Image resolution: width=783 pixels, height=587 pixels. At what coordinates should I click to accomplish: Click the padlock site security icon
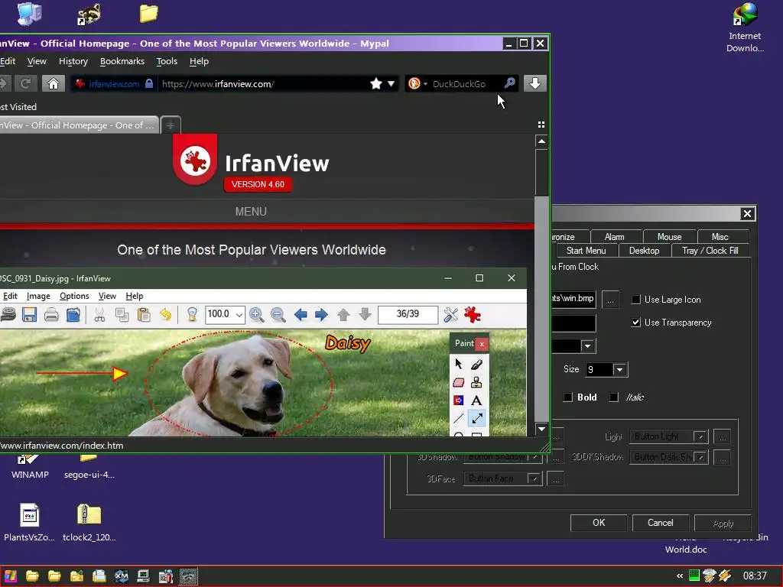click(149, 83)
